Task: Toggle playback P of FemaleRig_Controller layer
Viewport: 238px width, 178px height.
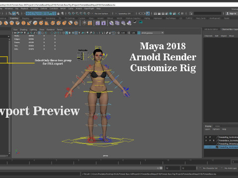Action: (x=210, y=137)
